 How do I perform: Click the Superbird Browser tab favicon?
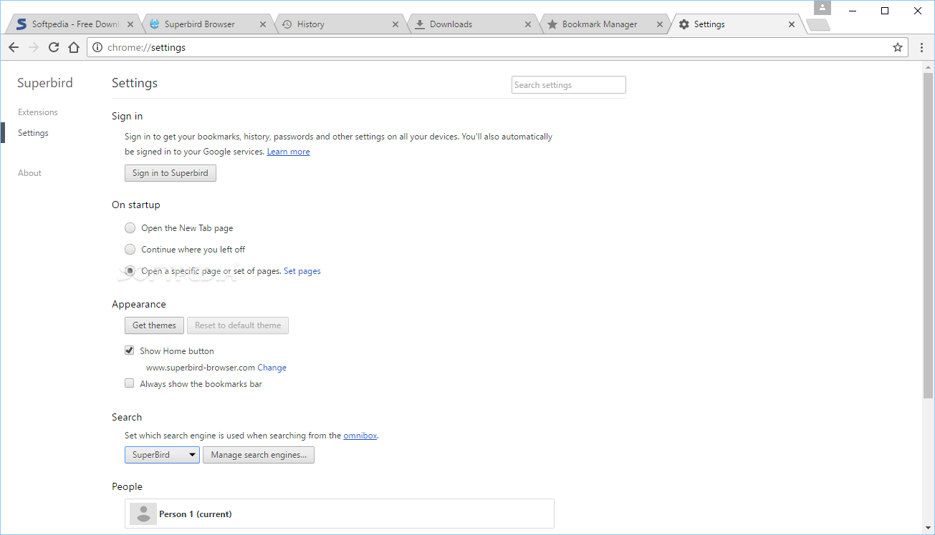point(154,24)
